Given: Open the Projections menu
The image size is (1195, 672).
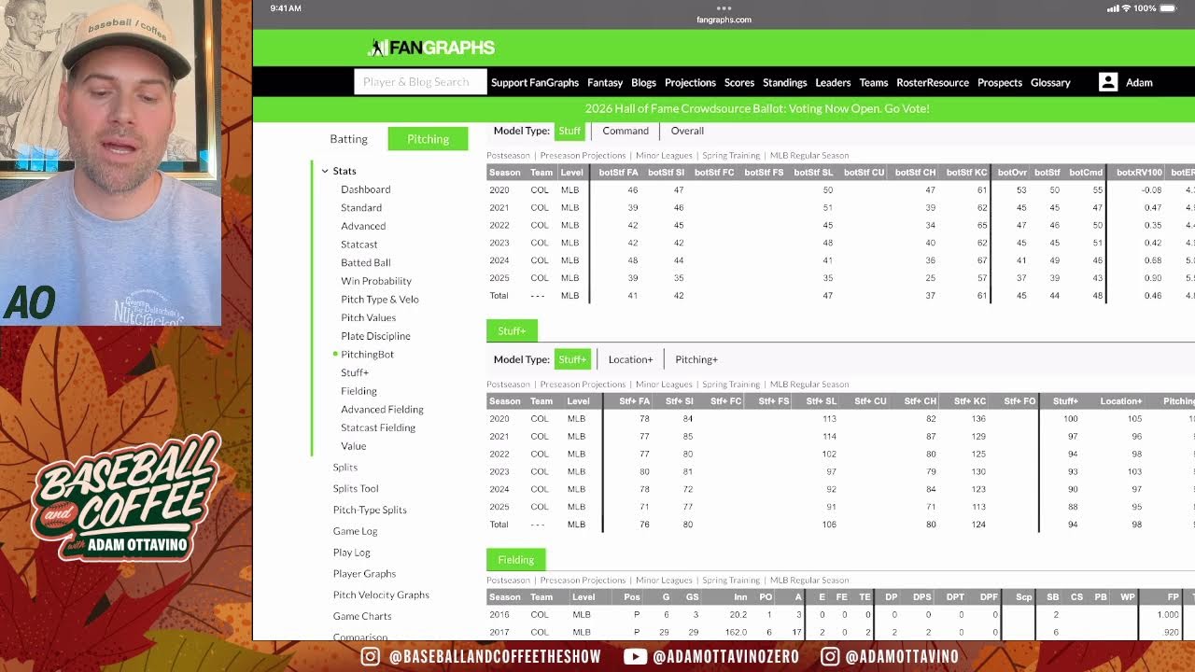Looking at the screenshot, I should pyautogui.click(x=690, y=82).
